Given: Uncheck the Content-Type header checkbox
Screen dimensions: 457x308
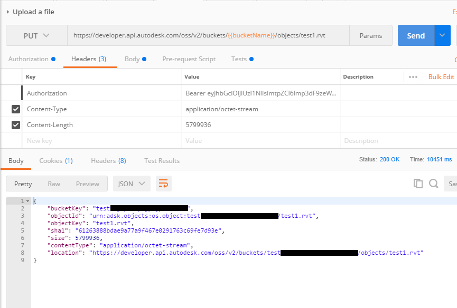Looking at the screenshot, I should [16, 109].
